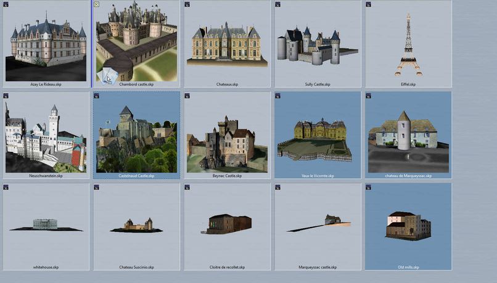Image resolution: width=497 pixels, height=283 pixels.
Task: Click the 'Old mills.skp' file name
Action: pyautogui.click(x=409, y=267)
